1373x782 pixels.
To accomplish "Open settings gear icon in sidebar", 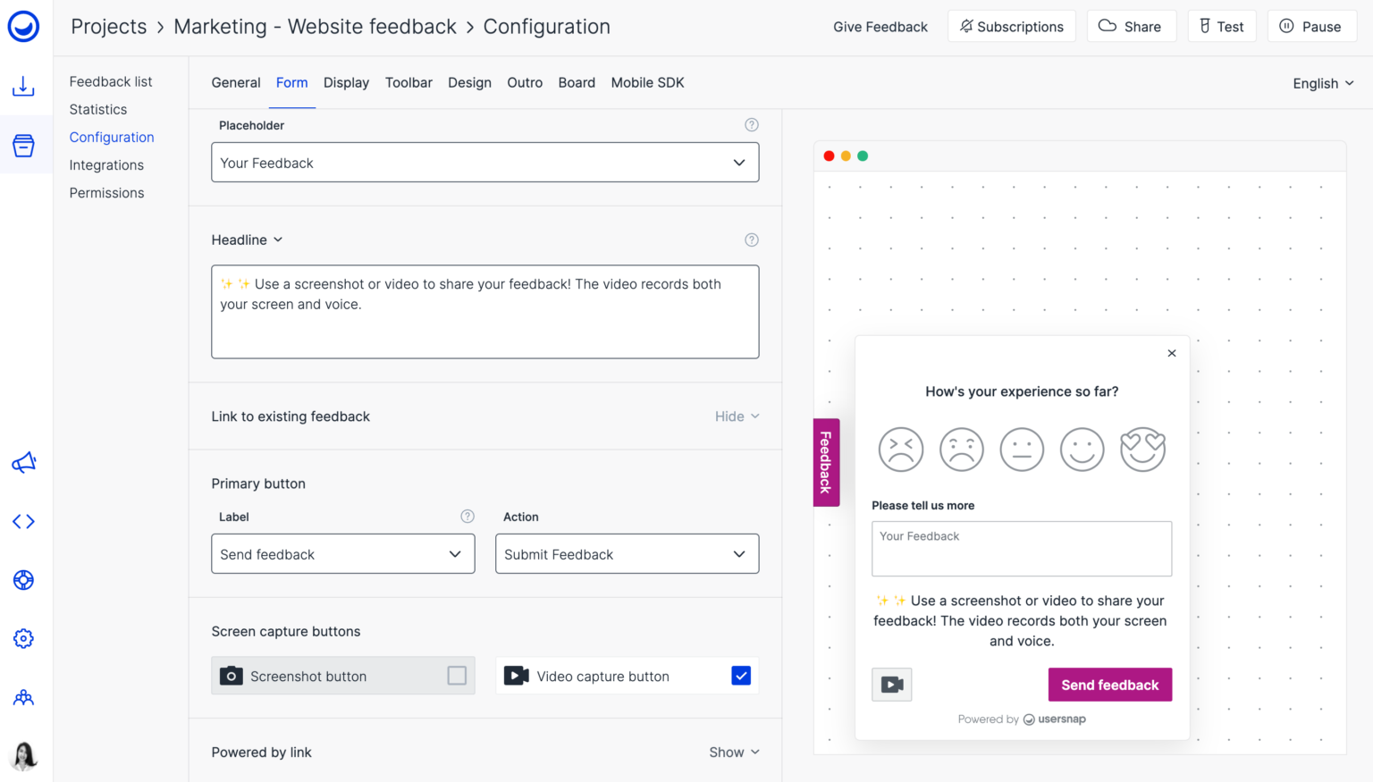I will click(x=23, y=639).
